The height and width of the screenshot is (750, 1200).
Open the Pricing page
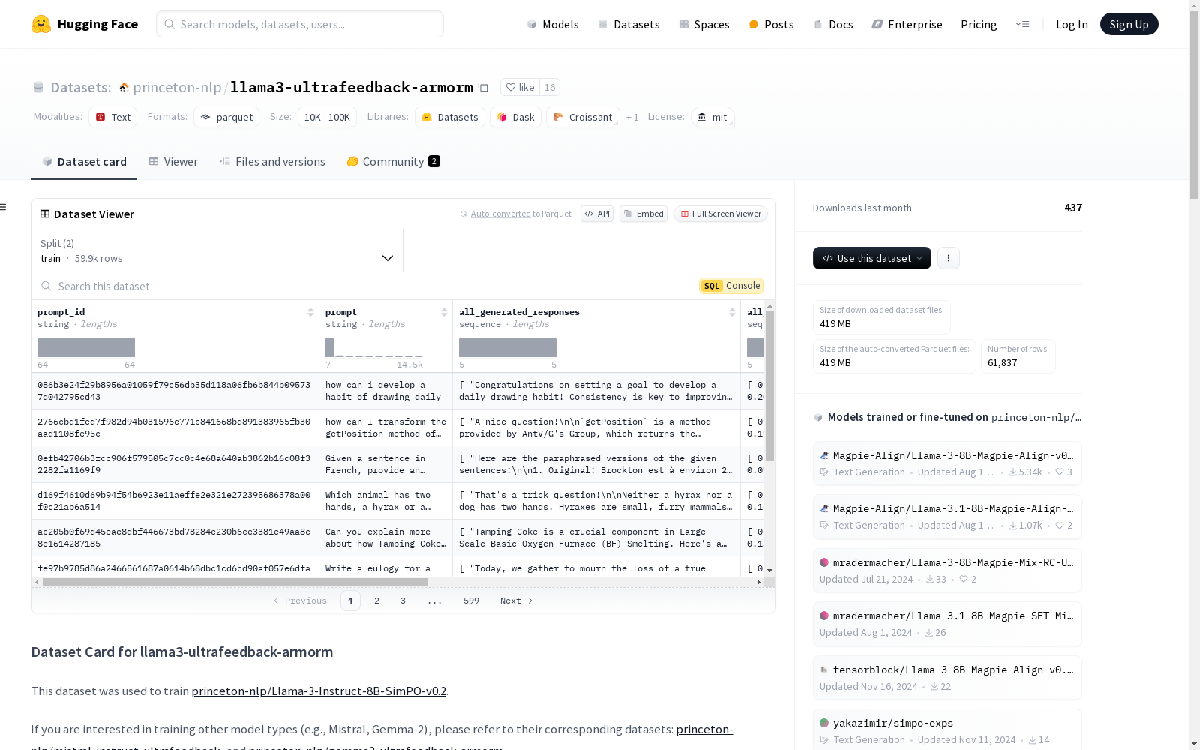(x=979, y=24)
